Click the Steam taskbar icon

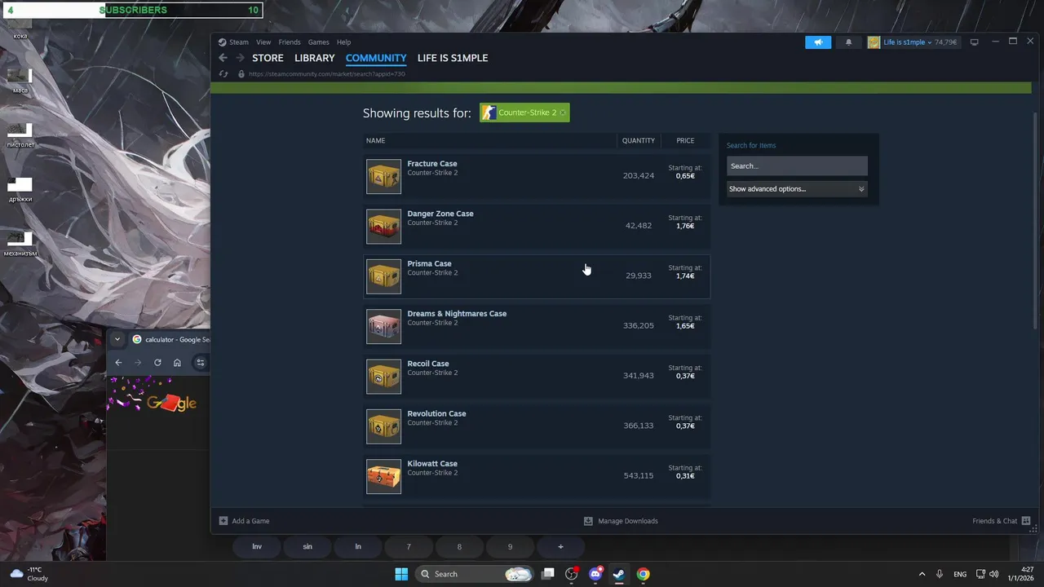(x=619, y=574)
